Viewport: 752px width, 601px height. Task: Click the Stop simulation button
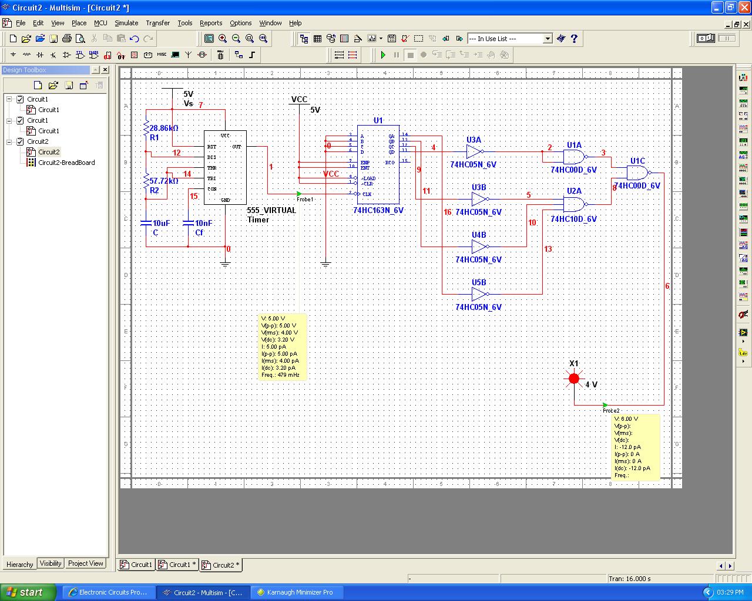tap(411, 55)
